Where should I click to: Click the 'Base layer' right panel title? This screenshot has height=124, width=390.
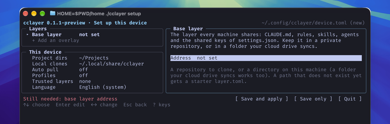(x=188, y=29)
